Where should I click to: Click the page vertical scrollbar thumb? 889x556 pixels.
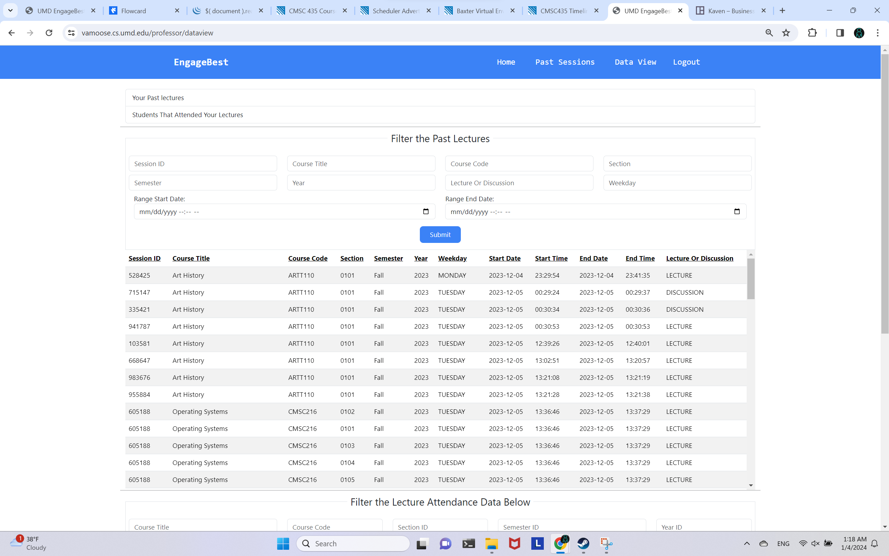tap(884, 194)
